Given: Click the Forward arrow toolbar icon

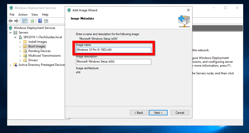Looking at the screenshot, I should click(16, 21).
